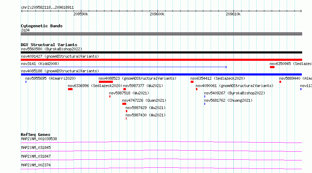Click the red nsv6354412 variant block
Screen dimensions: 312x173
tap(192, 82)
